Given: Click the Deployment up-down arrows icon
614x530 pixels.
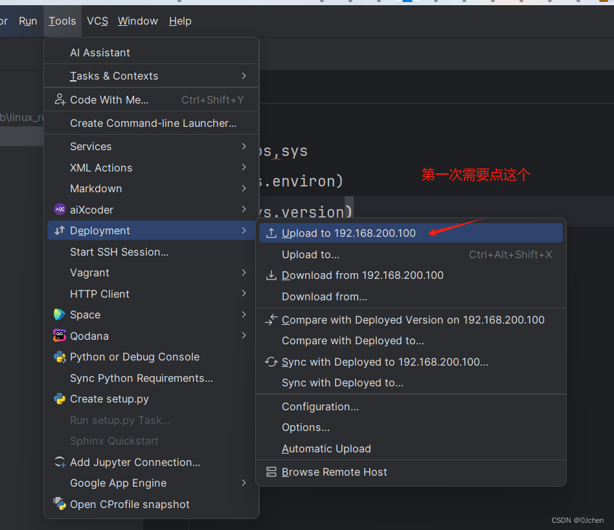Looking at the screenshot, I should click(x=60, y=231).
